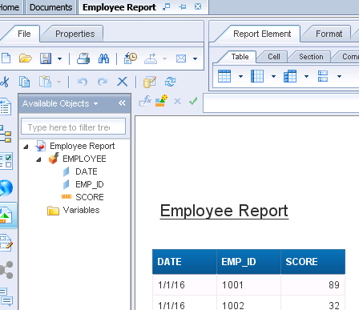359x310 pixels.
Task: Click the Copy icon
Action: 24,82
